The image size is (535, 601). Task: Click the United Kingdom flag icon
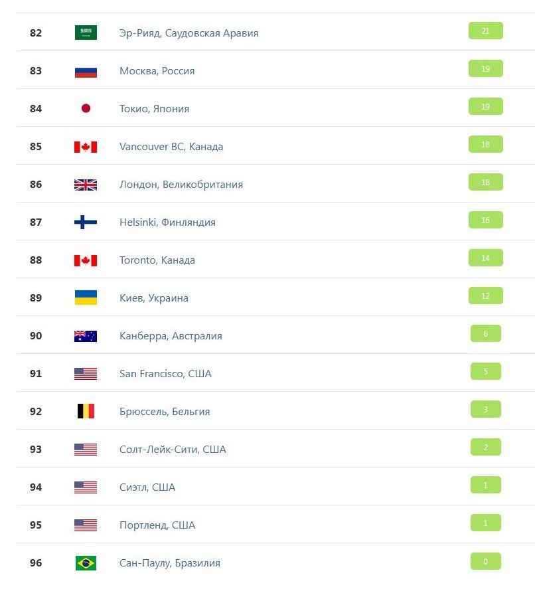tap(86, 185)
